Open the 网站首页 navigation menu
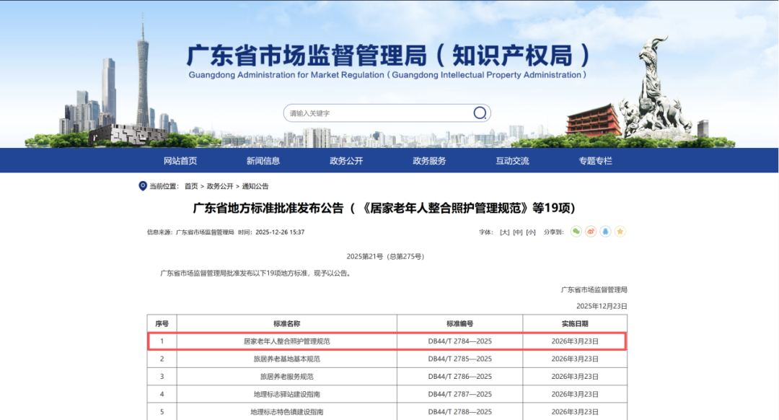The height and width of the screenshot is (420, 779). [180, 161]
